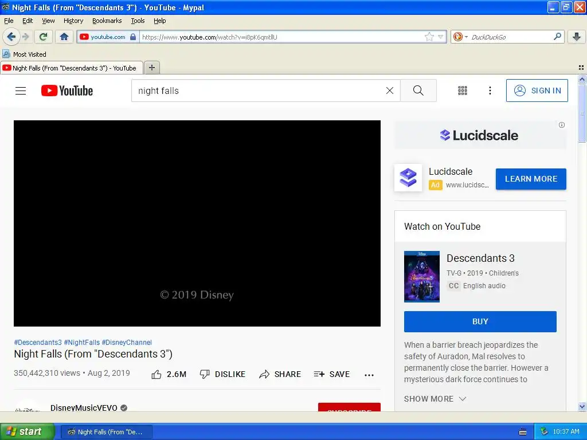587x440 pixels.
Task: Click the browser forward arrow
Action: pos(25,37)
